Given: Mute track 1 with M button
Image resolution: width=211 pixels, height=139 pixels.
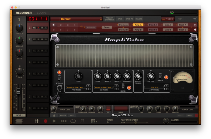Looking at the screenshot, I should click(42, 28).
